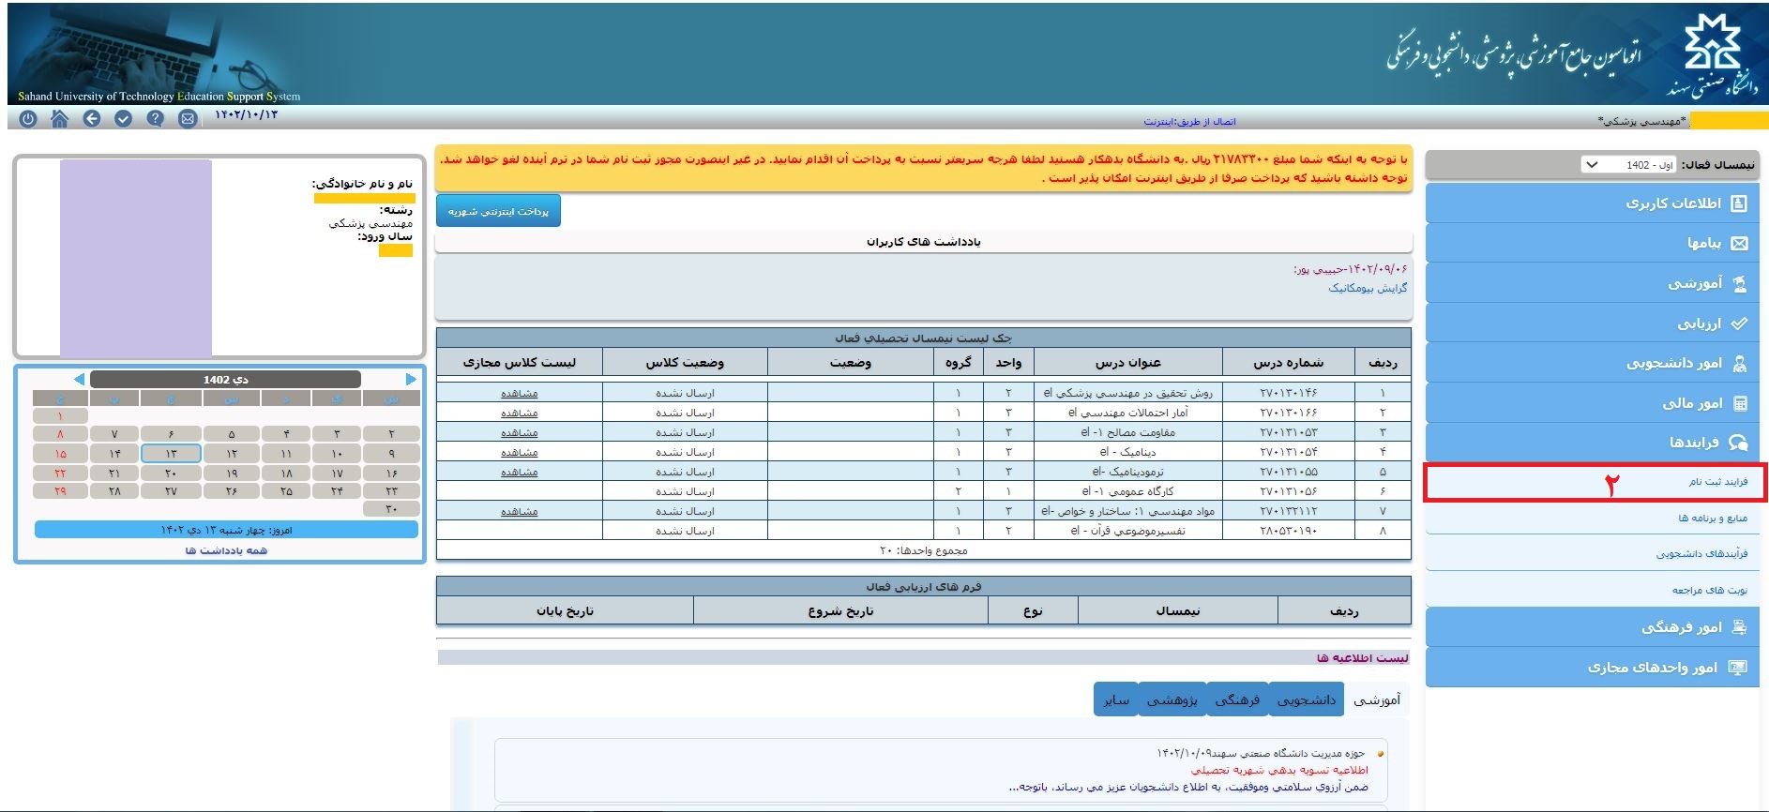The image size is (1769, 812).
Task: Open همه یادداشت ها link
Action: [226, 550]
